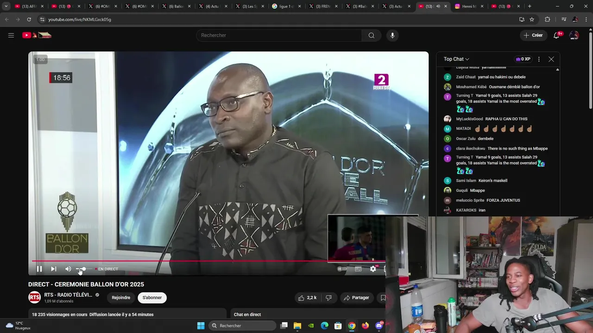The width and height of the screenshot is (593, 333).
Task: Switch to ligue 1 Google tab
Action: 286,6
